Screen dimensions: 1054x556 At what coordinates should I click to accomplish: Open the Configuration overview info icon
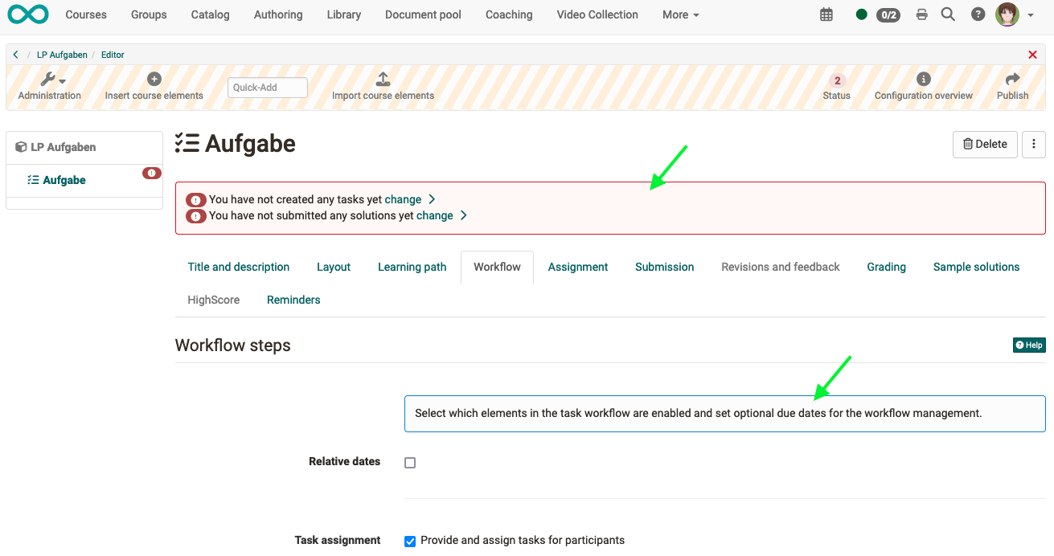click(x=924, y=79)
